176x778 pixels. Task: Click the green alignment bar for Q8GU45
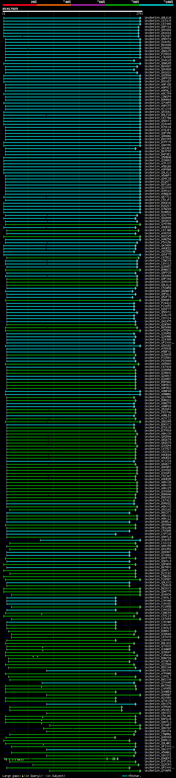(x=73, y=422)
